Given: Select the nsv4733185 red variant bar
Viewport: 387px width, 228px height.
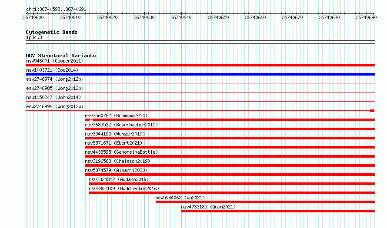Looking at the screenshot, I should click(278, 211).
